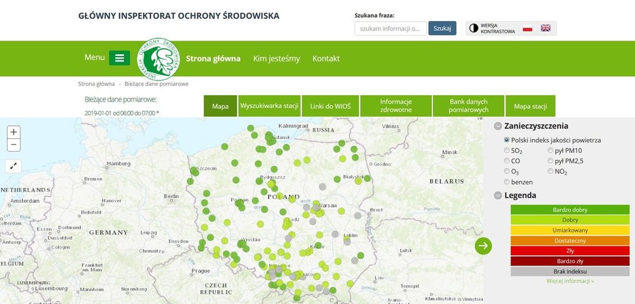Viewport: 635px width, 304px height.
Task: Switch language with the Polish flag
Action: click(x=527, y=28)
